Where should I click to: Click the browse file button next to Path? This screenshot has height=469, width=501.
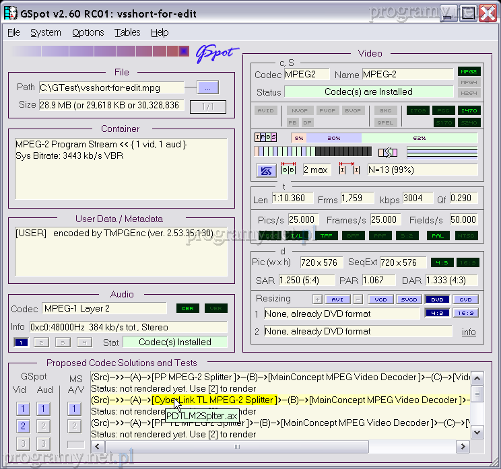208,87
